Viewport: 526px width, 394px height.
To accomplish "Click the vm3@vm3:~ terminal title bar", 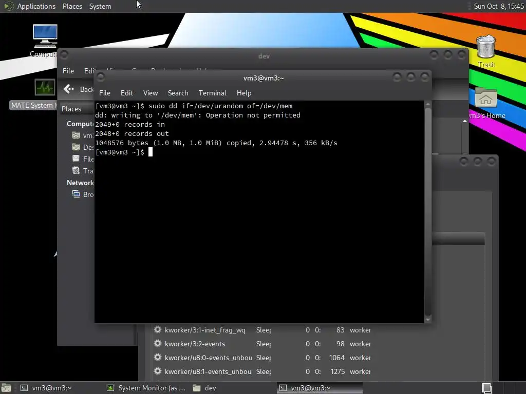I will click(x=264, y=78).
